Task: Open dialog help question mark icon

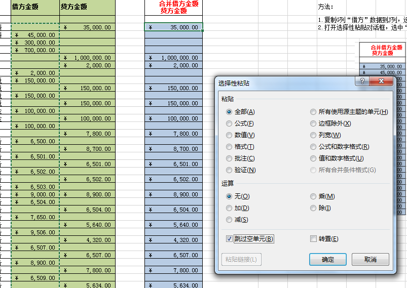Action: click(x=362, y=81)
